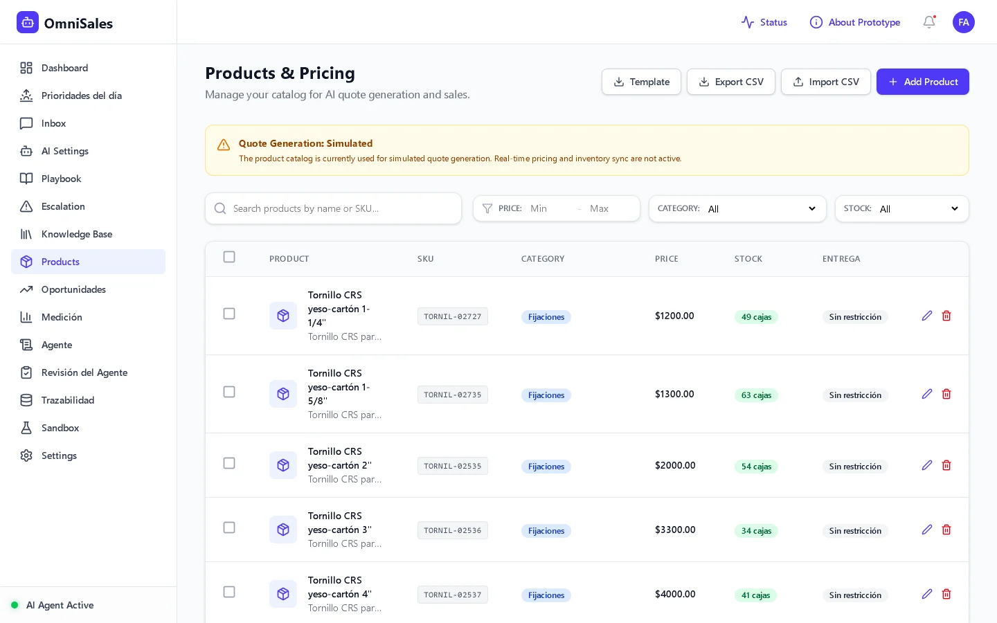The height and width of the screenshot is (623, 997).
Task: Delete the TORNIL-02535 product row
Action: click(x=946, y=465)
